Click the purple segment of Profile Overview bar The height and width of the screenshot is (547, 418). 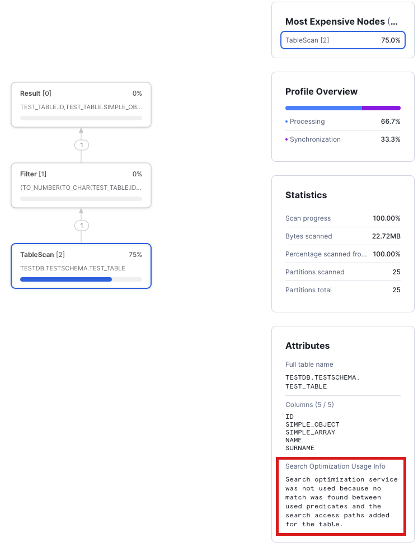381,108
